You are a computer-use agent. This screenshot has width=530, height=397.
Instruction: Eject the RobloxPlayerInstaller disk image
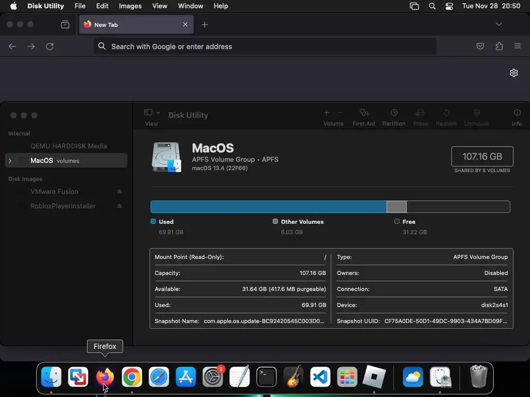point(120,206)
